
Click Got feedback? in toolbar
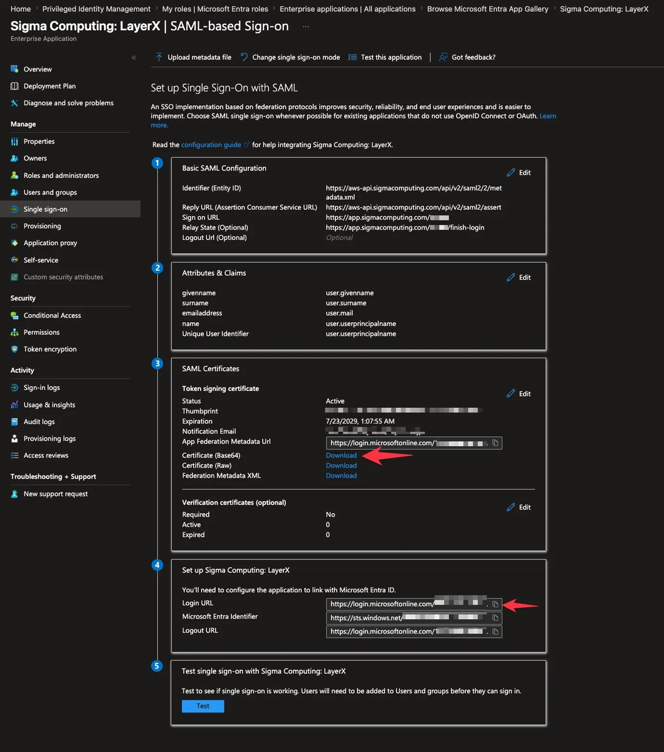[x=467, y=57]
